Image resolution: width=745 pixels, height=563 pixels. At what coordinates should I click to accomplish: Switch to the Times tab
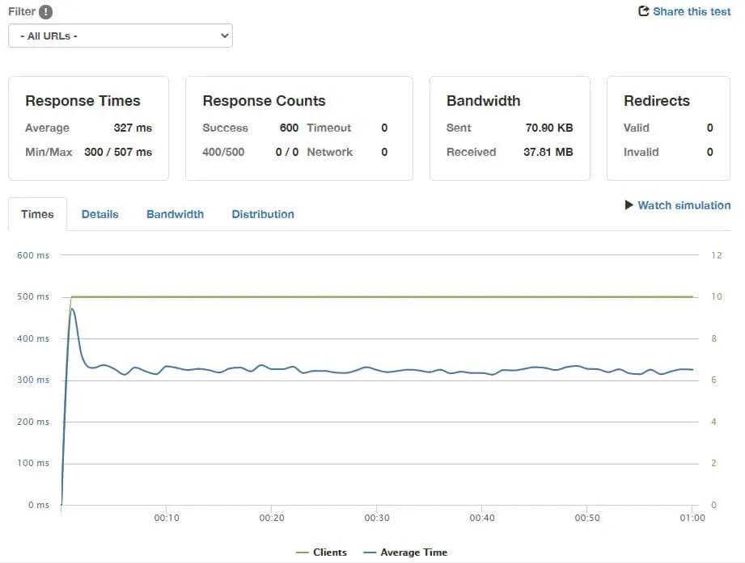coord(37,214)
